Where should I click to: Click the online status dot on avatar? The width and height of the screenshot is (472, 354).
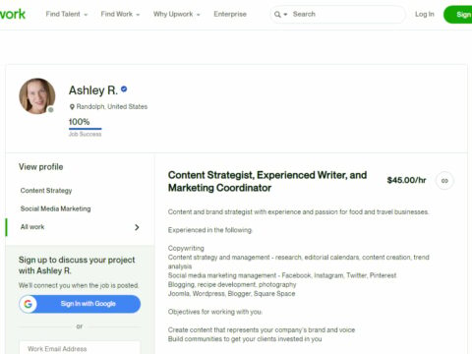[50, 110]
